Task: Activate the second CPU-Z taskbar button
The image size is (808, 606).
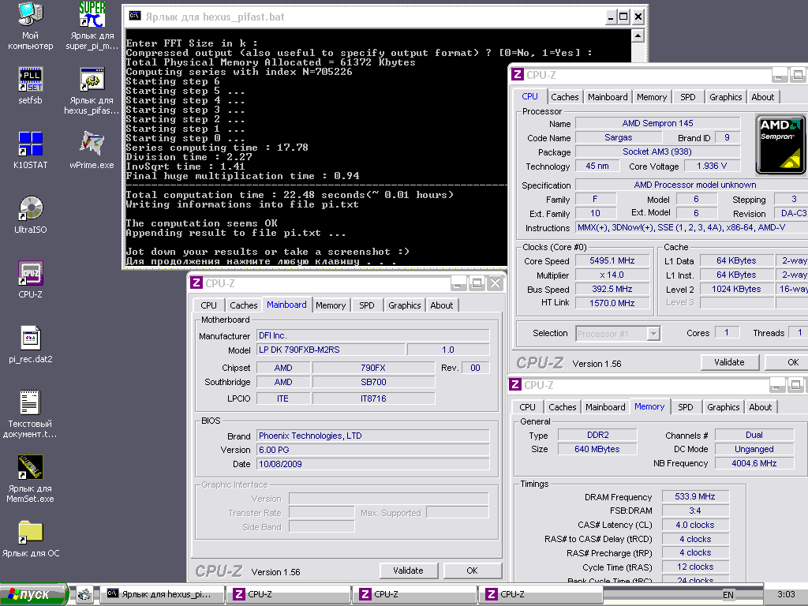Action: [x=414, y=594]
